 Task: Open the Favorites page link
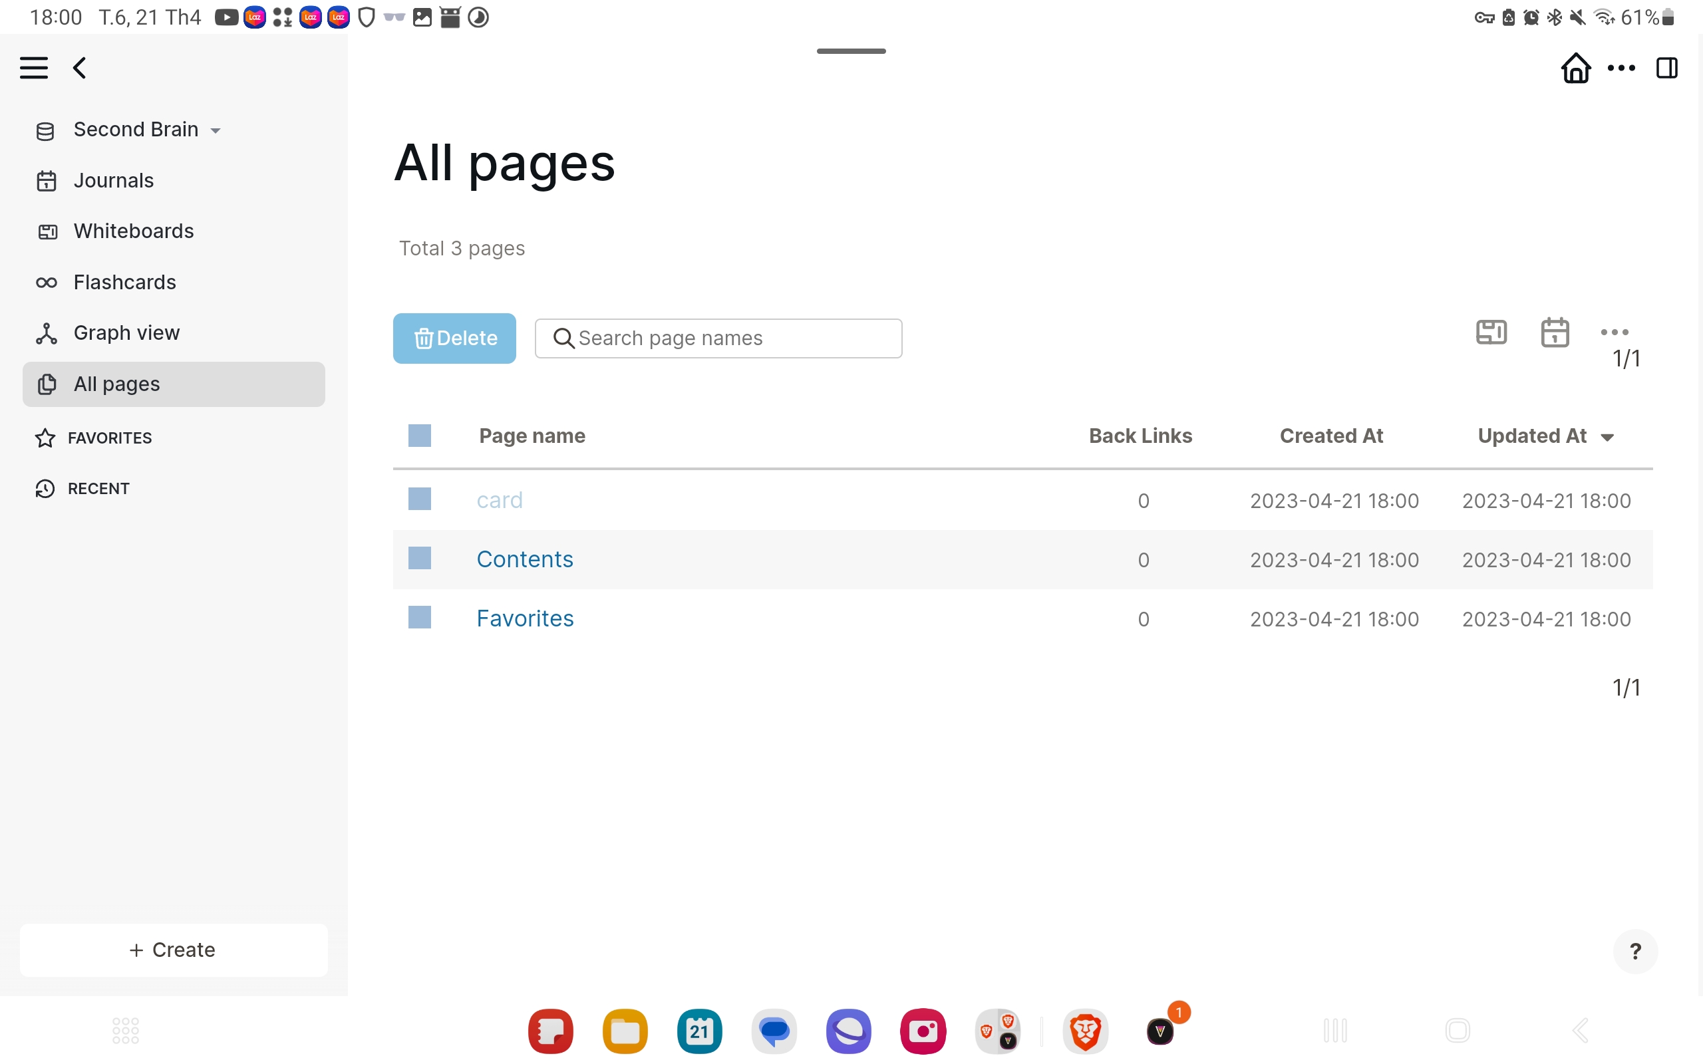pos(524,618)
